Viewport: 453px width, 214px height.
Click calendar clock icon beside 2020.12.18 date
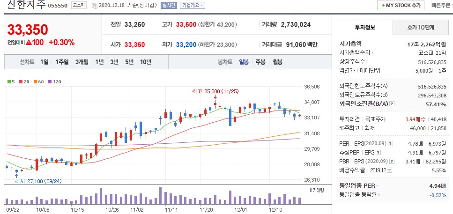point(95,6)
